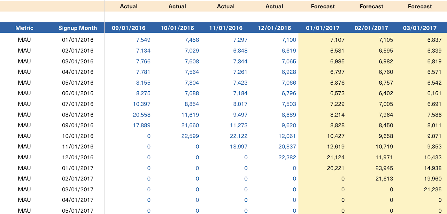
Task: Select the Signup Month column header
Action: pos(78,28)
